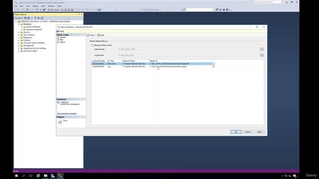Check Relocate all files to folder
Viewport: 319px width, 179px height.
(x=92, y=45)
